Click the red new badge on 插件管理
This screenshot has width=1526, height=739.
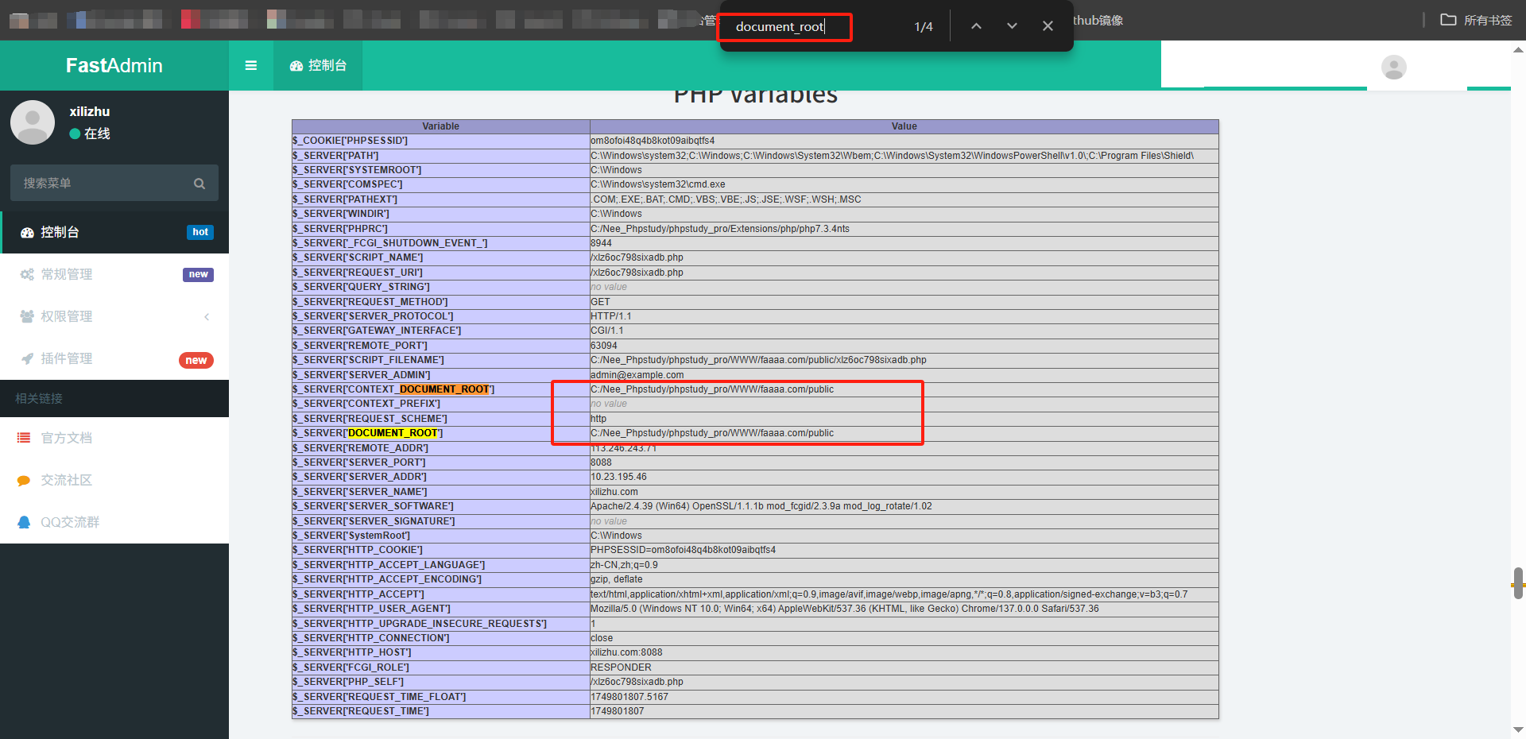point(196,360)
